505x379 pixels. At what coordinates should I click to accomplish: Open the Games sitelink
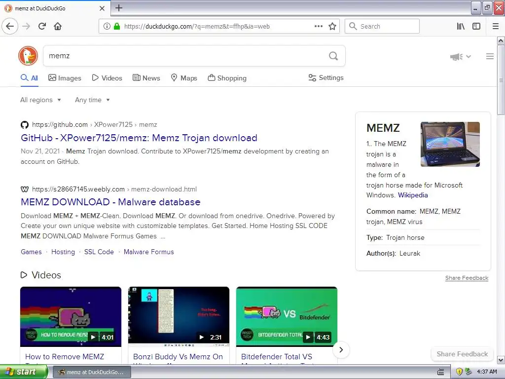(x=31, y=252)
